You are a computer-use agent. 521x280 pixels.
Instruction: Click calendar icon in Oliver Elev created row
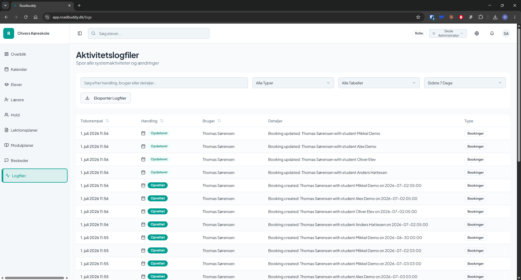[143, 211]
